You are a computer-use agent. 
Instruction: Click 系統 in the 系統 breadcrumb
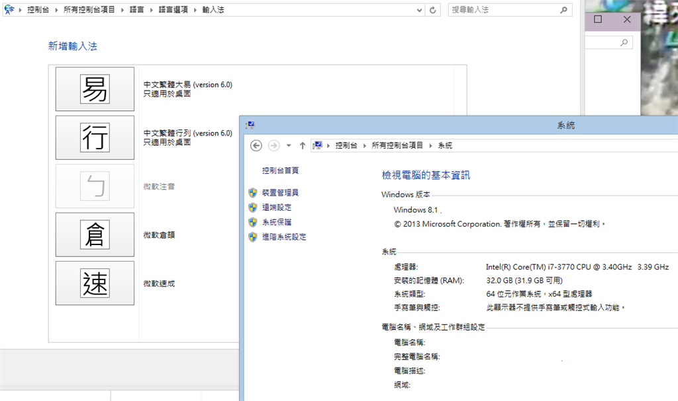tap(445, 146)
